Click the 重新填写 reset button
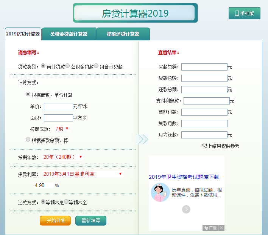This screenshot has width=268, height=235. pyautogui.click(x=91, y=221)
